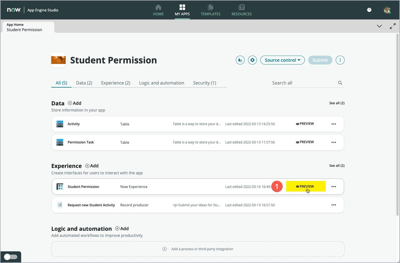Screen dimensions: 400x263
Task: Click the Student Permission app logo thumbnail
Action: click(58, 60)
